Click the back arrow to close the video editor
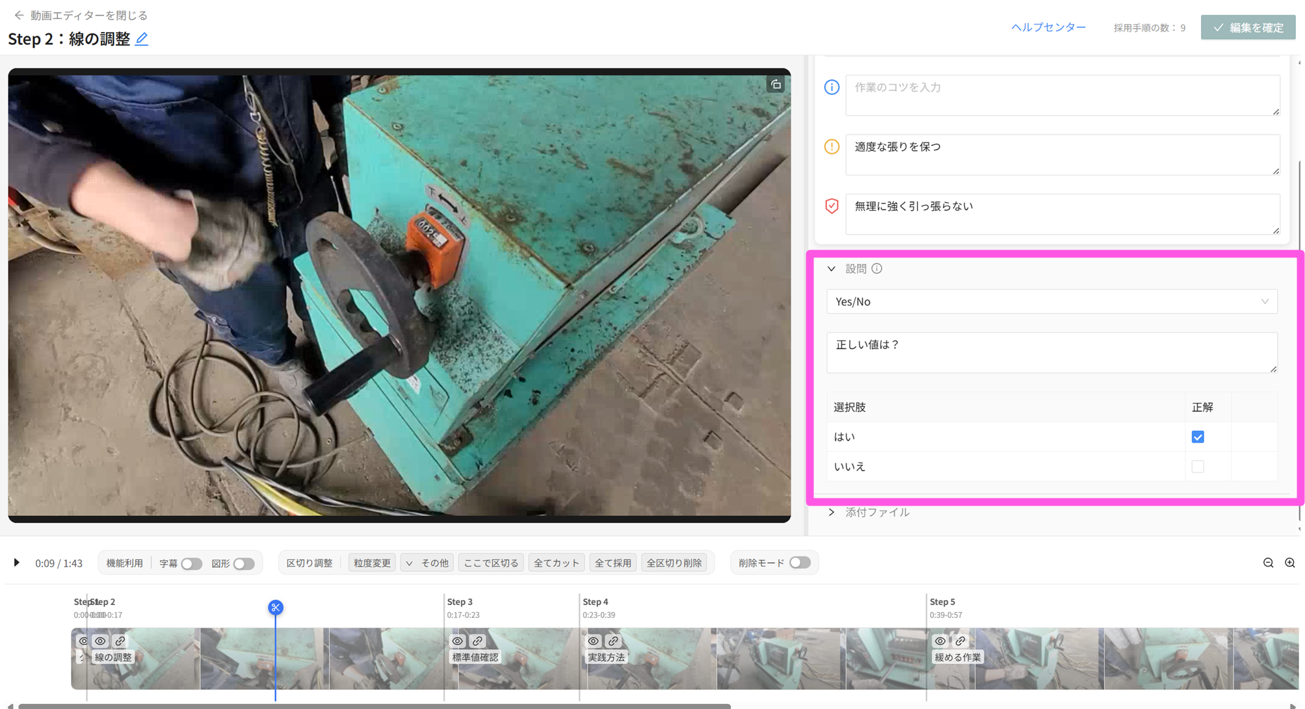 (19, 15)
